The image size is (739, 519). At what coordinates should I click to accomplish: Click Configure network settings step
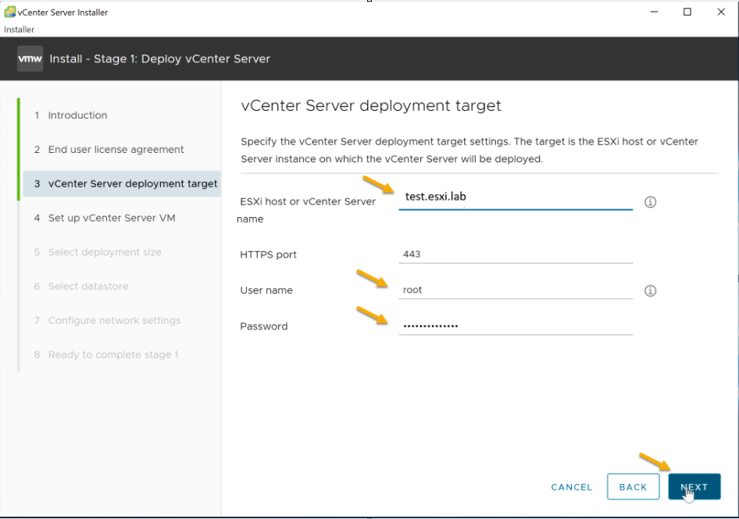(x=113, y=321)
